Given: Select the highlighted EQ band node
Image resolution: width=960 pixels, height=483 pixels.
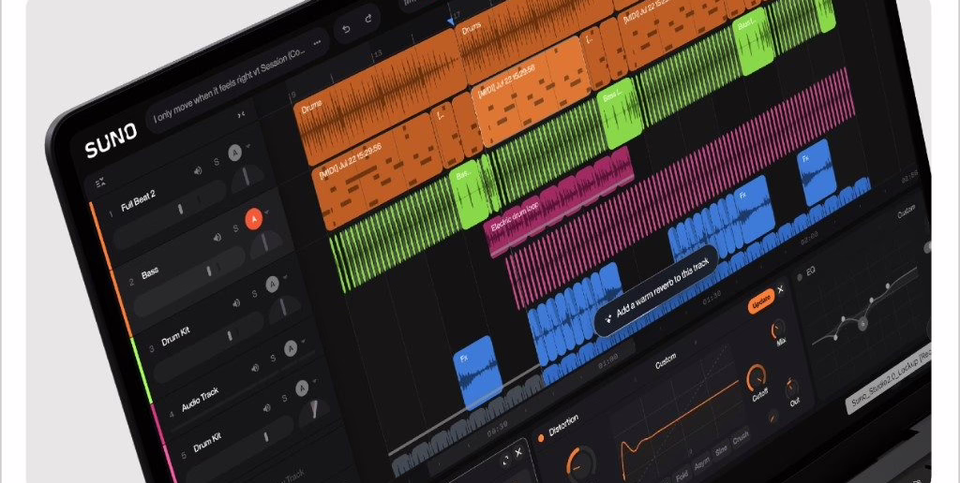Looking at the screenshot, I should [862, 324].
